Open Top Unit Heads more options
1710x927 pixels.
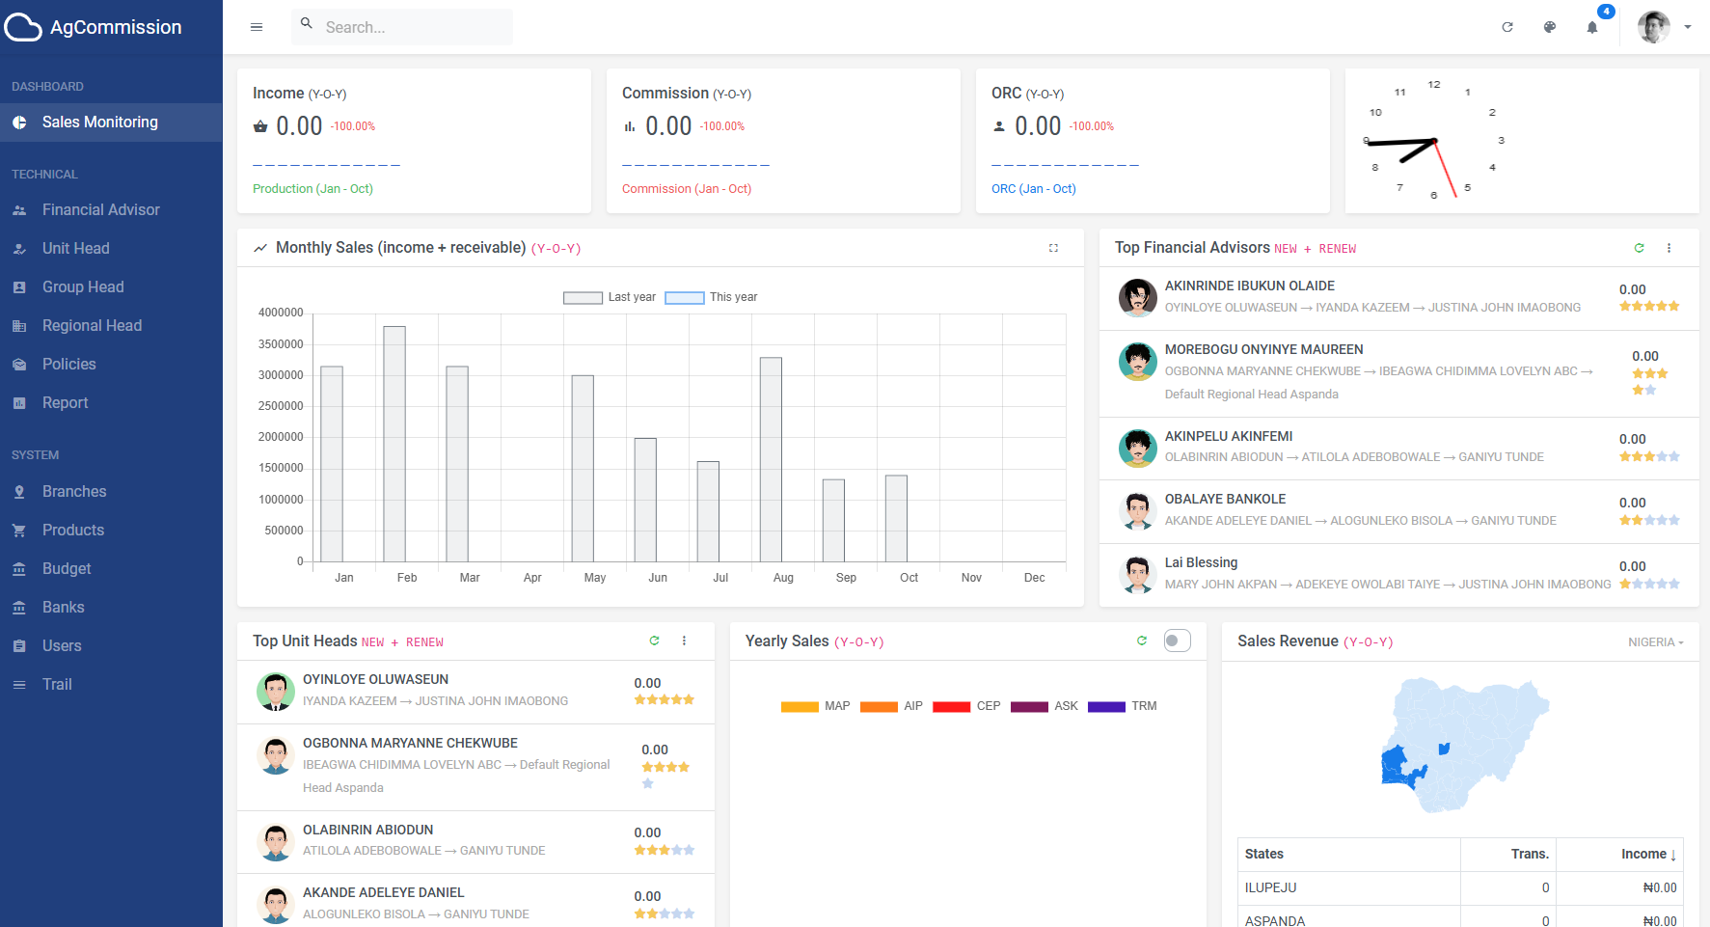point(684,641)
